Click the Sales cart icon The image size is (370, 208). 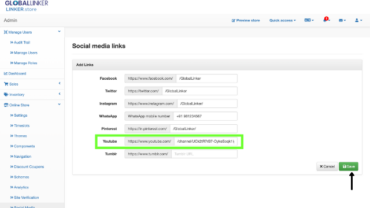(x=6, y=84)
